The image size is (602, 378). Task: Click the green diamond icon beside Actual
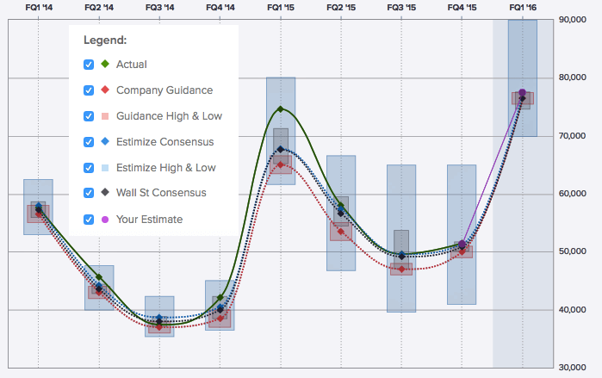click(104, 64)
